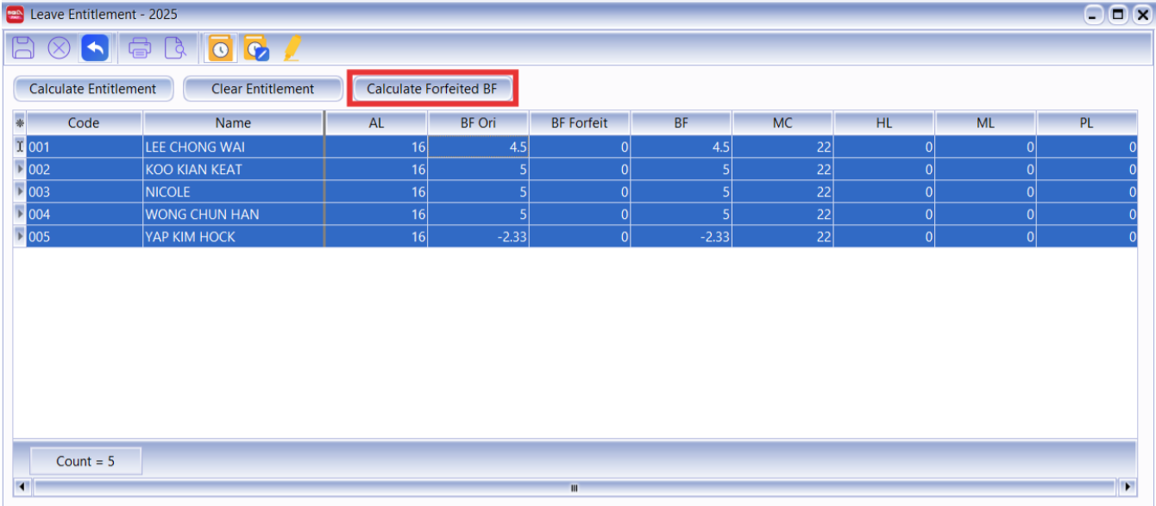This screenshot has height=506, width=1156.
Task: Click the blue Undo arrow icon
Action: pyautogui.click(x=95, y=48)
